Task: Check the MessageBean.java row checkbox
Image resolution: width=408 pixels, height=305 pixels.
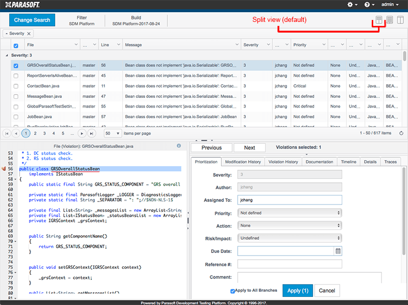Action: pyautogui.click(x=16, y=96)
